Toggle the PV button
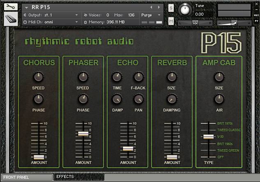Screen dimensions: 260x182 tap(256, 21)
